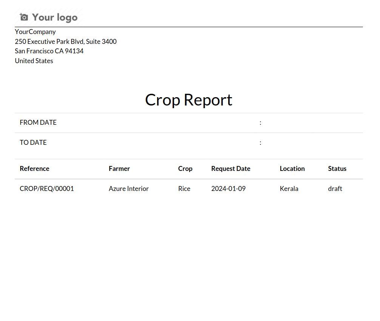Click the San Francisco CA 94134 line

point(49,51)
